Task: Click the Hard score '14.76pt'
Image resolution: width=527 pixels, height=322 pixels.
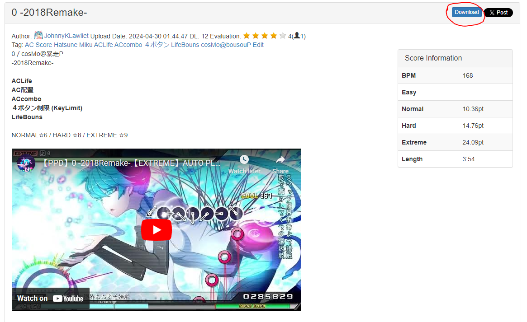Action: (473, 126)
